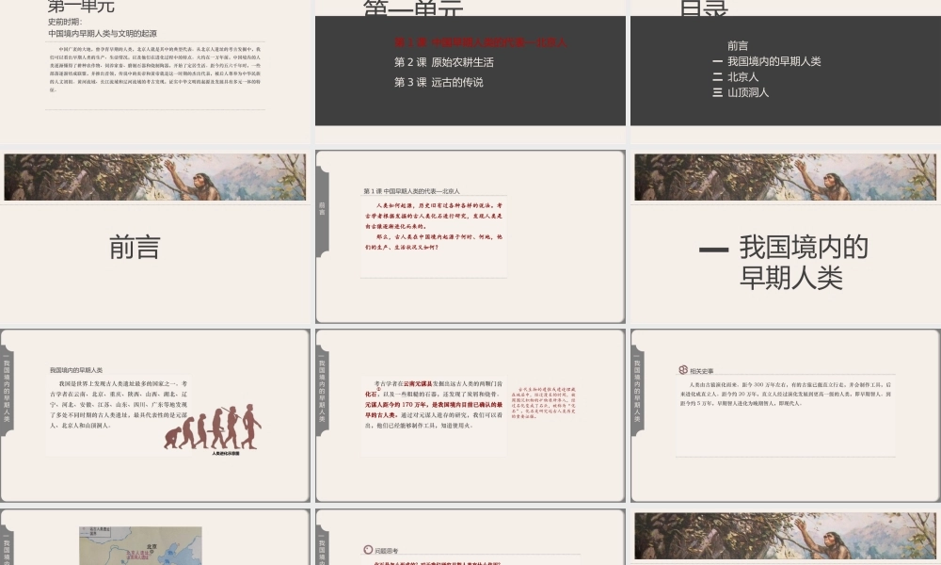941x565 pixels.
Task: Open the 相关史事 slide
Action: 785,415
